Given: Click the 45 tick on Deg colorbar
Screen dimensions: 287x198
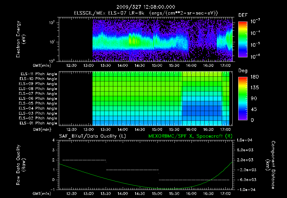Looking at the screenshot, I should [x=254, y=109].
